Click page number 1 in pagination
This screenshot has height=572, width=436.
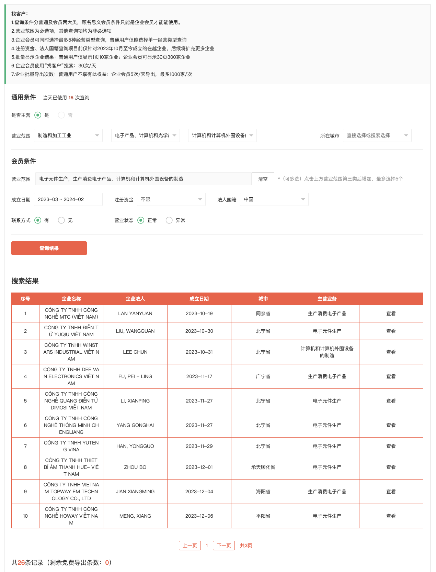(207, 546)
